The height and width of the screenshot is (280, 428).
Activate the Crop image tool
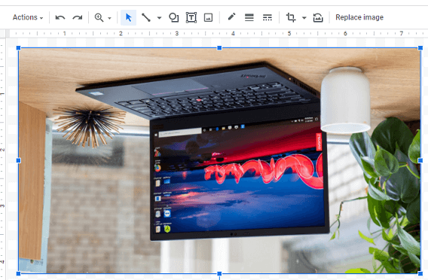pyautogui.click(x=291, y=17)
